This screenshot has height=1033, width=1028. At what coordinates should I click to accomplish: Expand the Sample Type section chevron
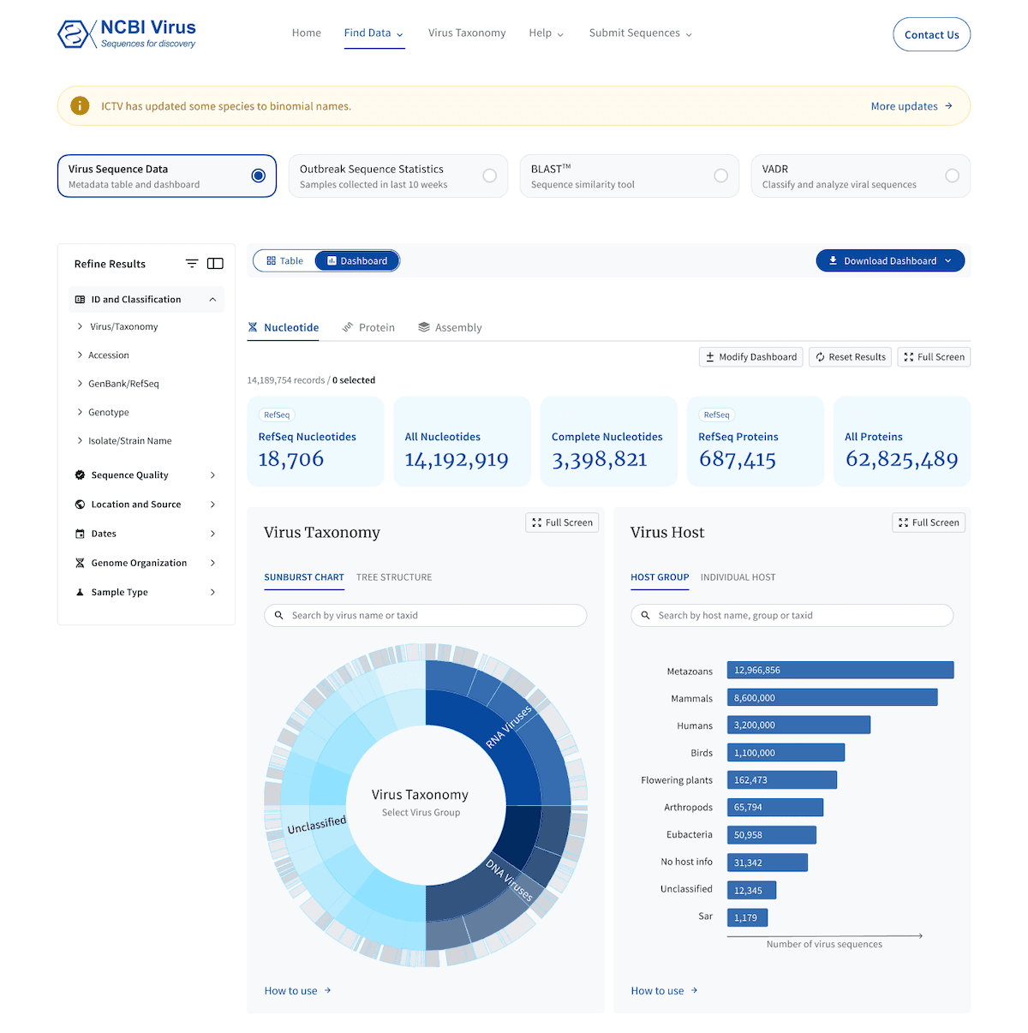[212, 592]
